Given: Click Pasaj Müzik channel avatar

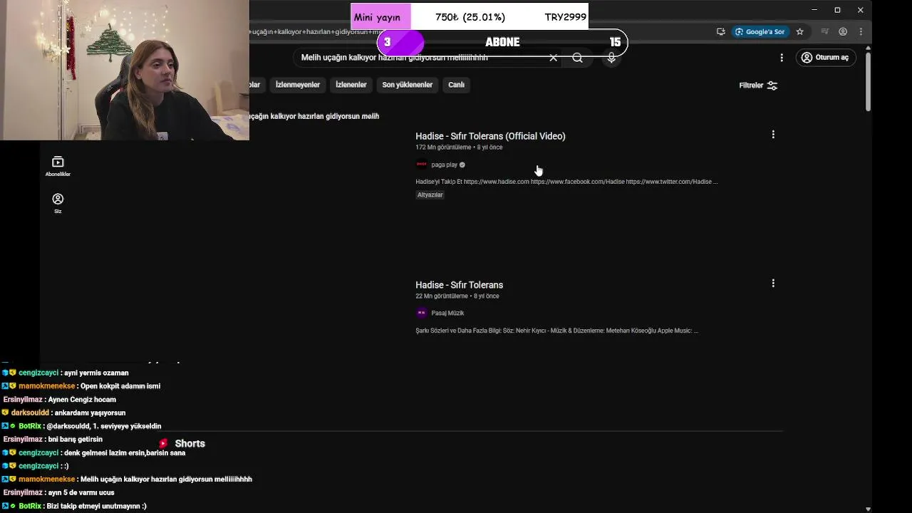Looking at the screenshot, I should [x=421, y=313].
